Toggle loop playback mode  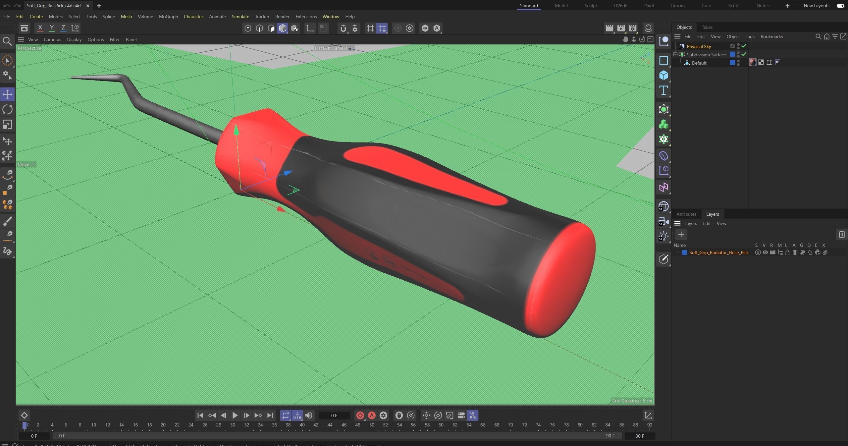(286, 415)
